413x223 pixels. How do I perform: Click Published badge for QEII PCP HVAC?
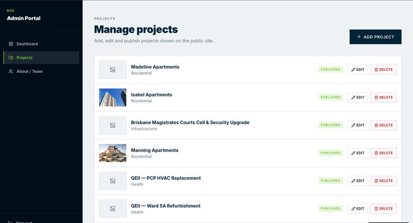coord(330,180)
